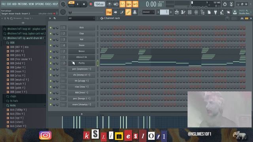
Task: Start playback with the play button
Action: [x=77, y=4]
